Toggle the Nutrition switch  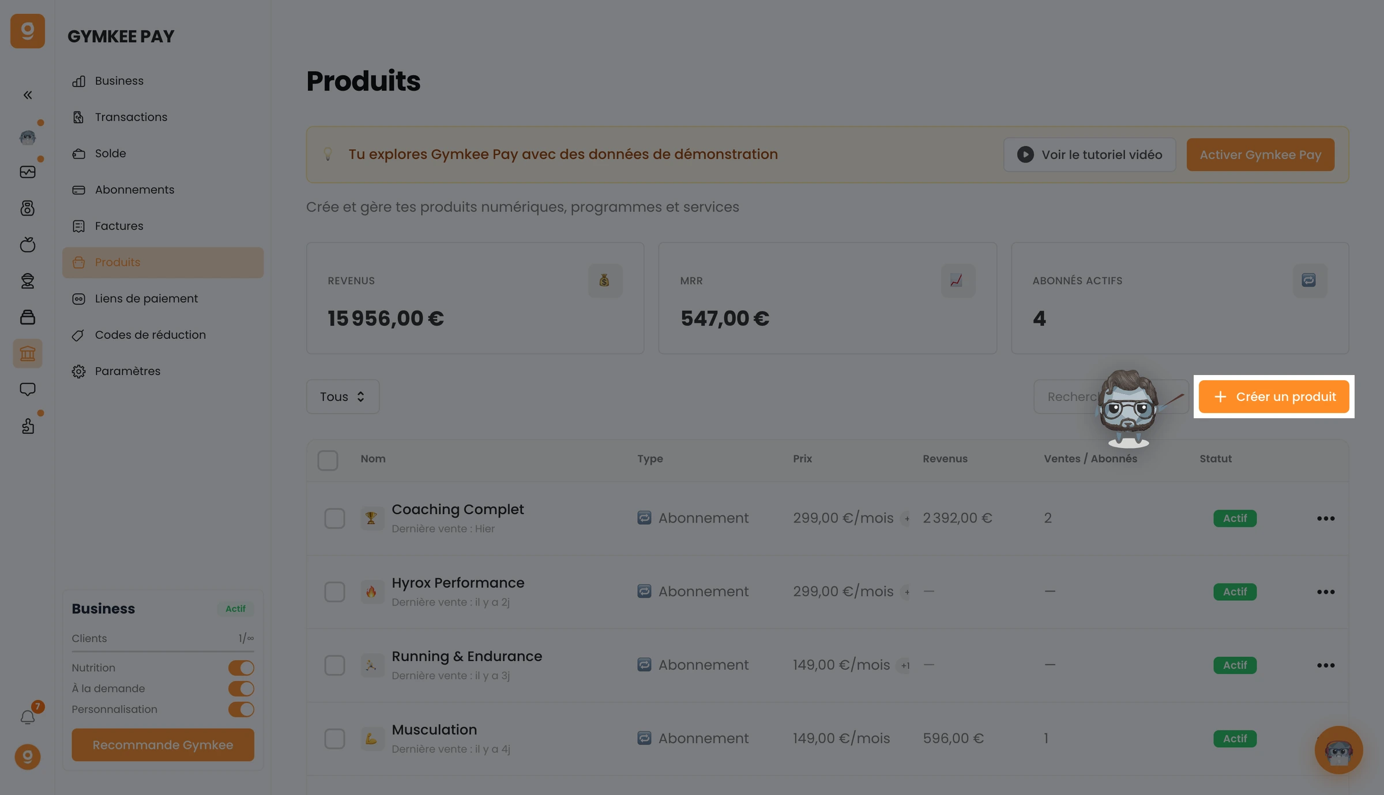241,668
